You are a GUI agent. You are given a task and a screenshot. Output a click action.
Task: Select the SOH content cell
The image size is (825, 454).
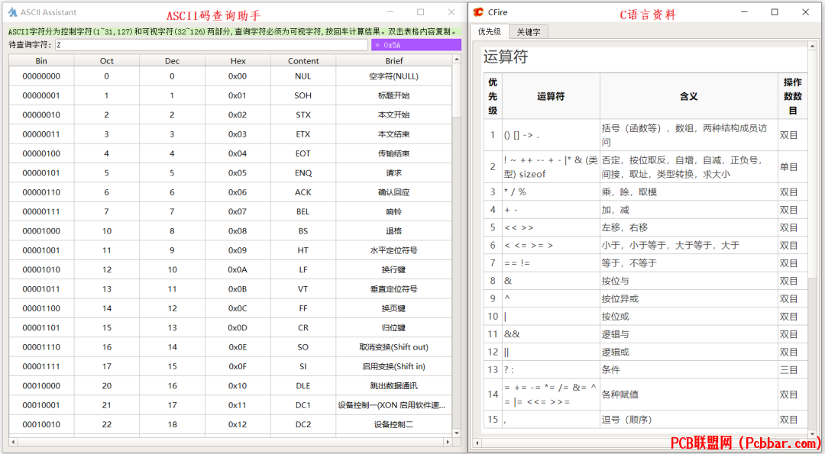pyautogui.click(x=303, y=95)
